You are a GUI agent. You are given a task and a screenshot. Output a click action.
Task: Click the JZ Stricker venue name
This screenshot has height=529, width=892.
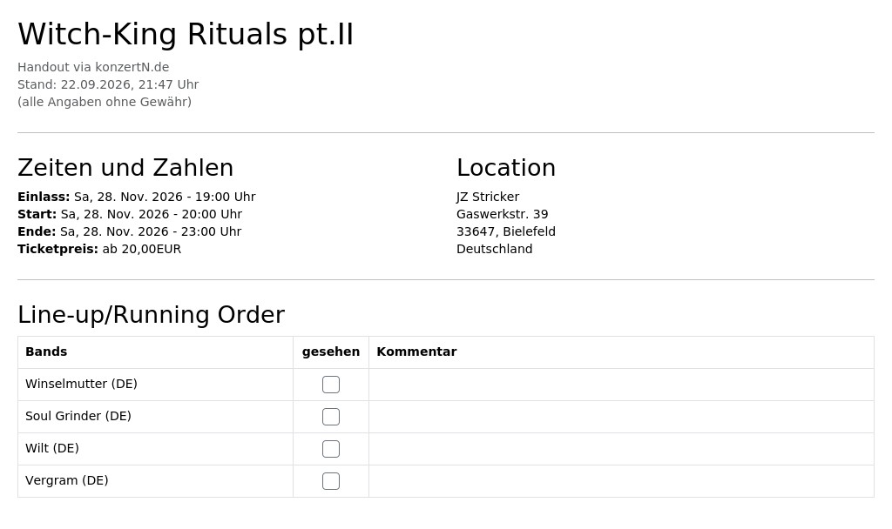(488, 197)
